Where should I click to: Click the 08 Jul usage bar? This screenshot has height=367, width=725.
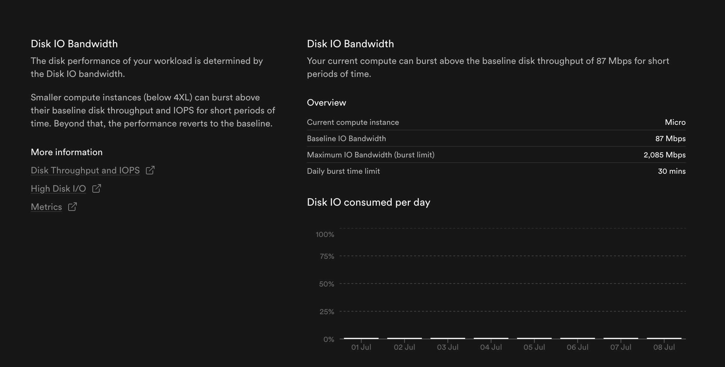tap(664, 338)
